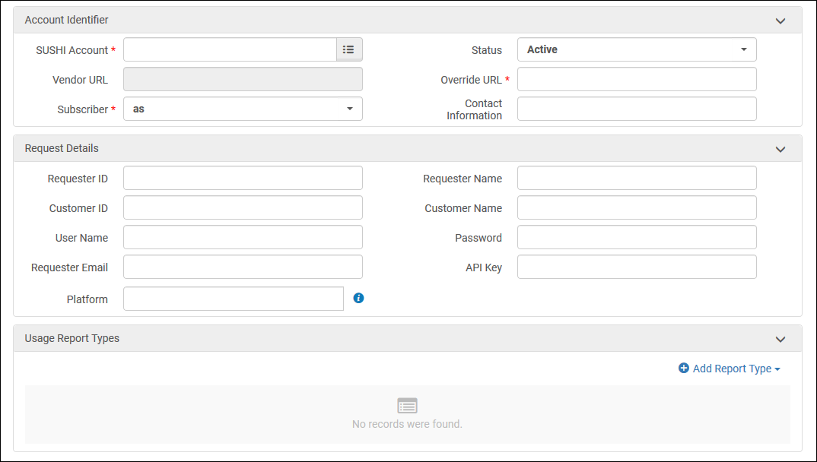Click into the Customer ID field
817x462 pixels.
click(x=242, y=207)
